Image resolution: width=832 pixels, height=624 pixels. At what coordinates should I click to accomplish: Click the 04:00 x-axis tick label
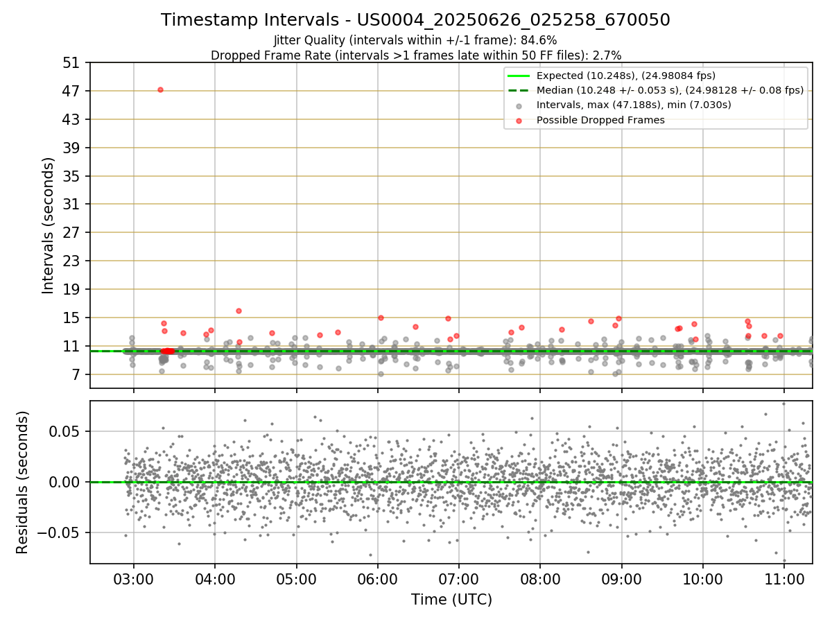tap(215, 578)
